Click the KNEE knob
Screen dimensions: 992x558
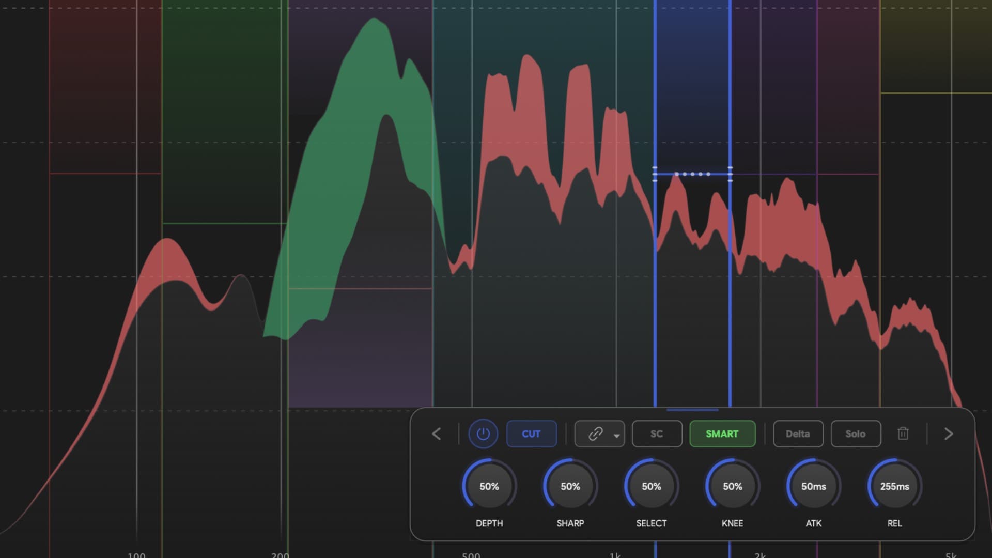click(x=732, y=486)
